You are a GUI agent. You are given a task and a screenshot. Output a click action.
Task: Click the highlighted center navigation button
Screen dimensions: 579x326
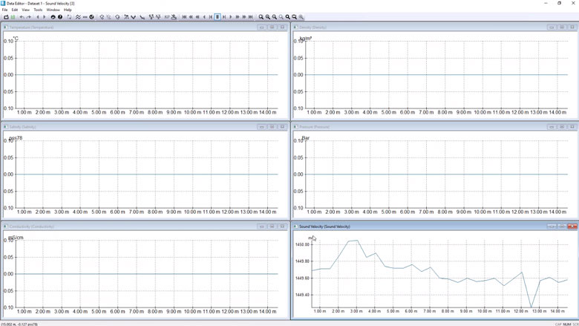click(217, 17)
